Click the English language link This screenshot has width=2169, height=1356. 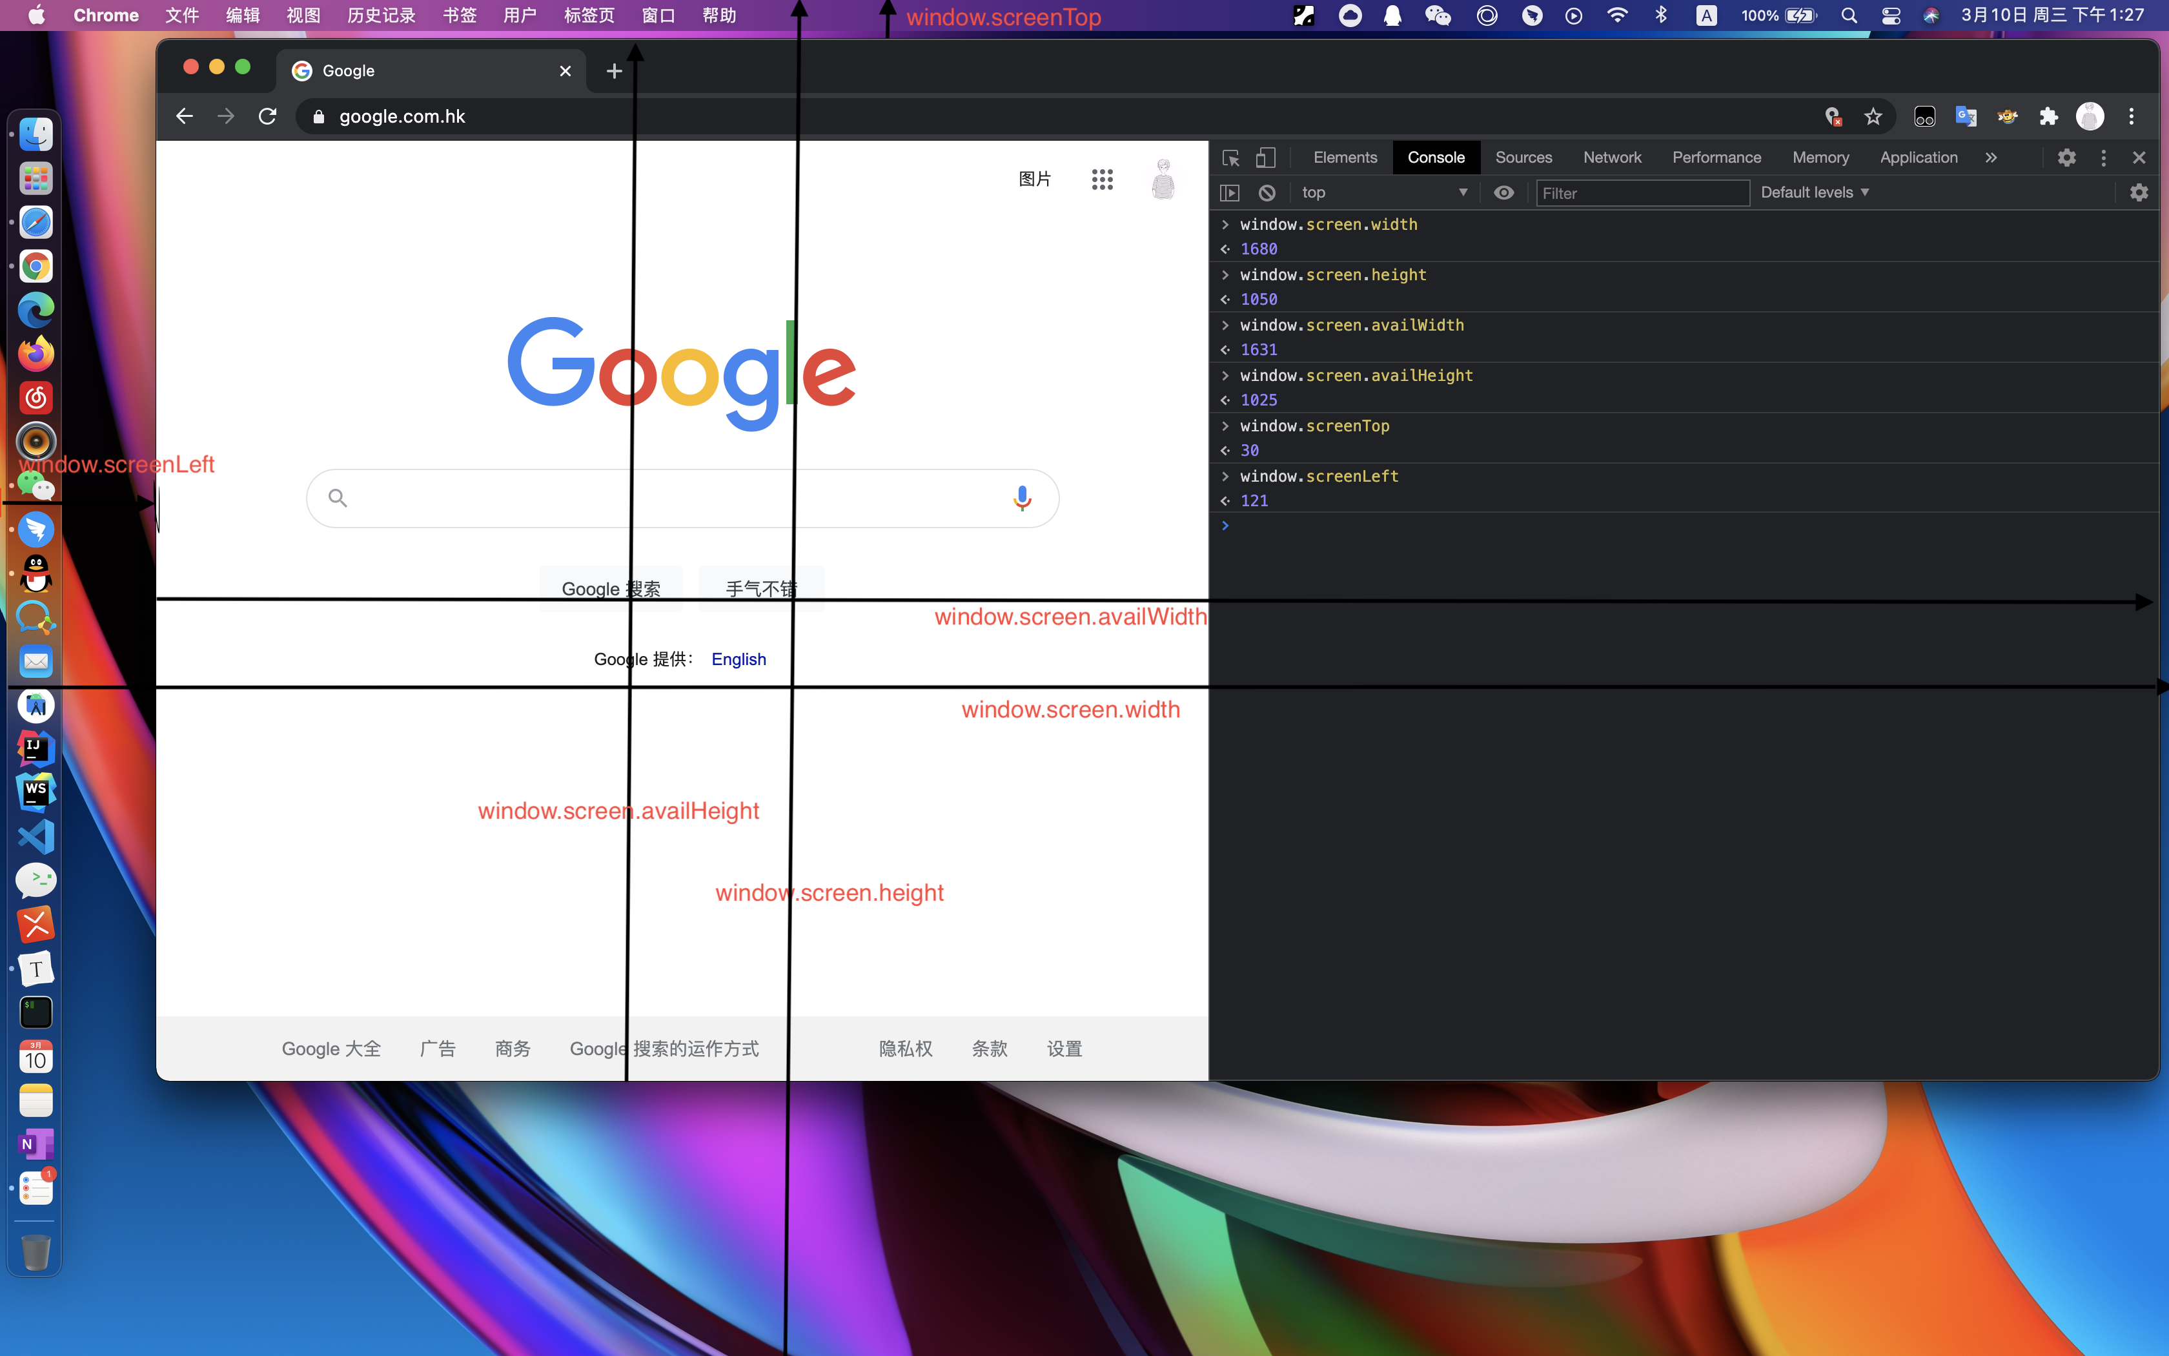(738, 659)
